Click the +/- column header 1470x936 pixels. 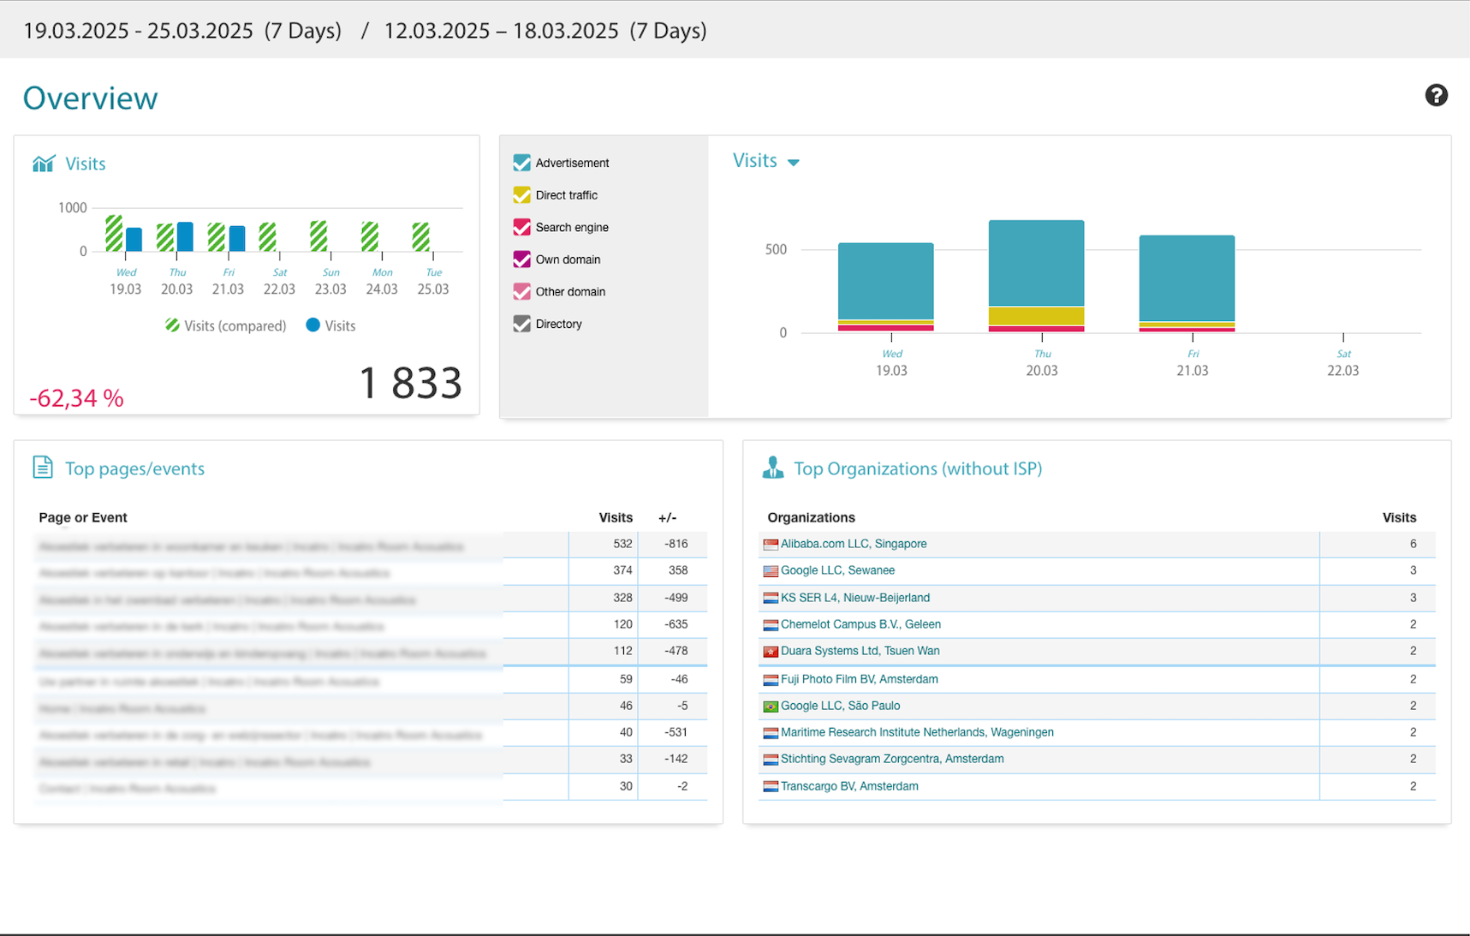[x=667, y=517]
